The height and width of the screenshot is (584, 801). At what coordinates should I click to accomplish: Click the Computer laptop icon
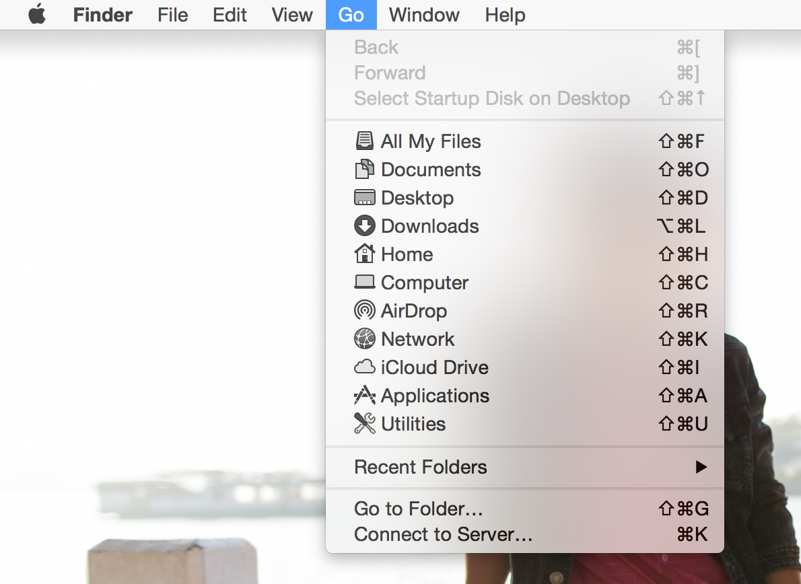(x=364, y=283)
